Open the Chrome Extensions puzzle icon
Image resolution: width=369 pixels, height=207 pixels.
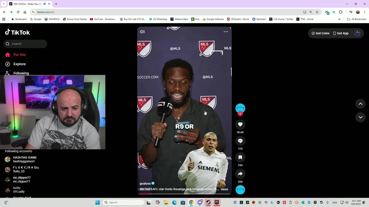click(340, 12)
